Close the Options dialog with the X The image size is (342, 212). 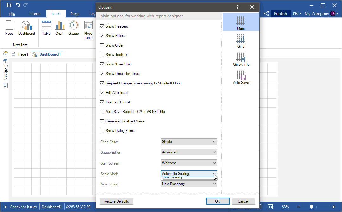[252, 7]
